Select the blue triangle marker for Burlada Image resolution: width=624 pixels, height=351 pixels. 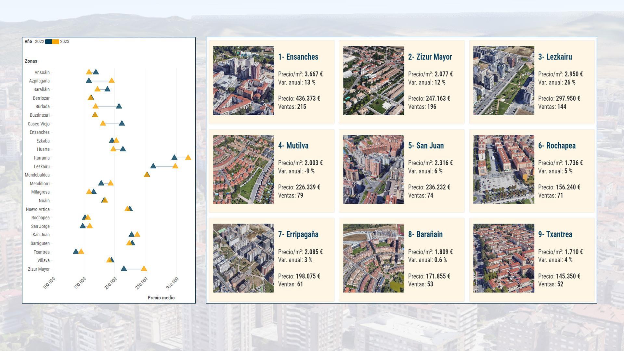(x=119, y=106)
